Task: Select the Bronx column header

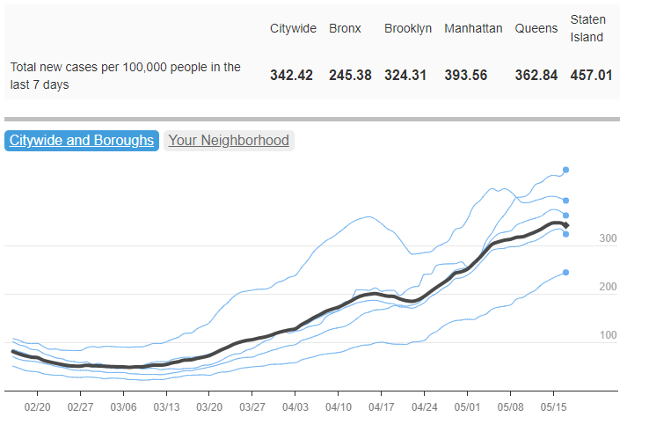Action: (345, 28)
